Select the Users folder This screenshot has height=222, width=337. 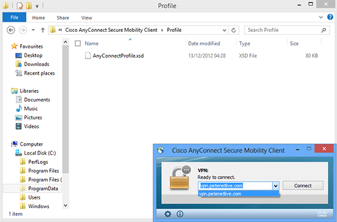[34, 198]
